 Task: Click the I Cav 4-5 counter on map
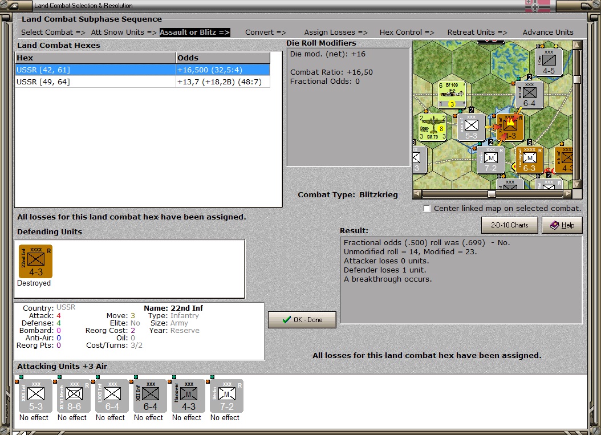pos(548,62)
